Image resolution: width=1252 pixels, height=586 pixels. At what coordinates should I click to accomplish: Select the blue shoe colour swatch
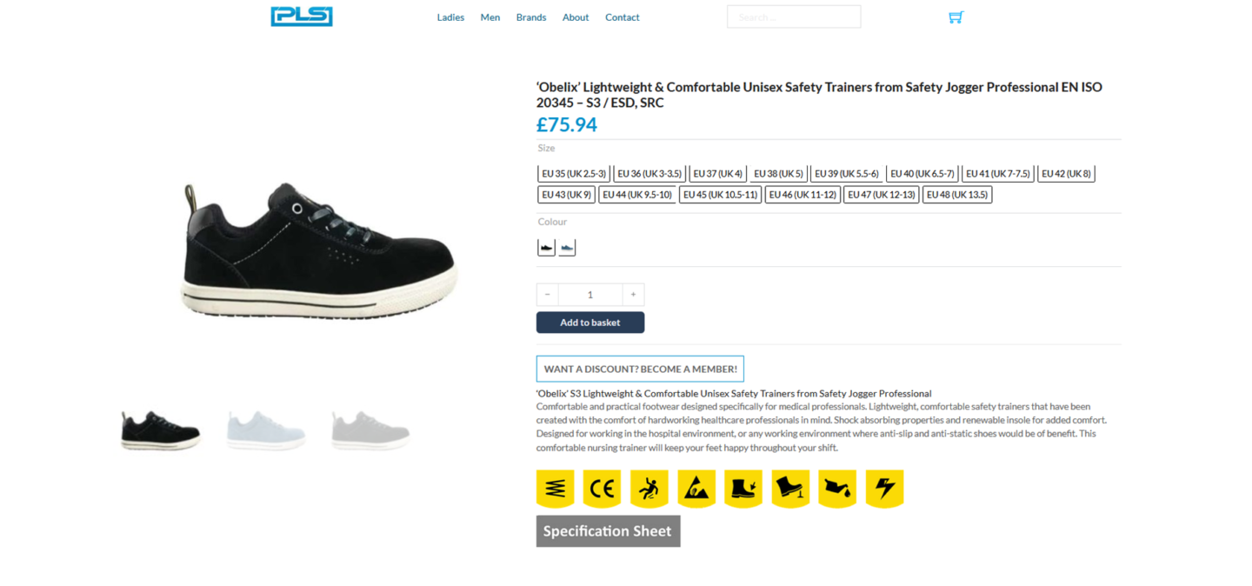567,247
